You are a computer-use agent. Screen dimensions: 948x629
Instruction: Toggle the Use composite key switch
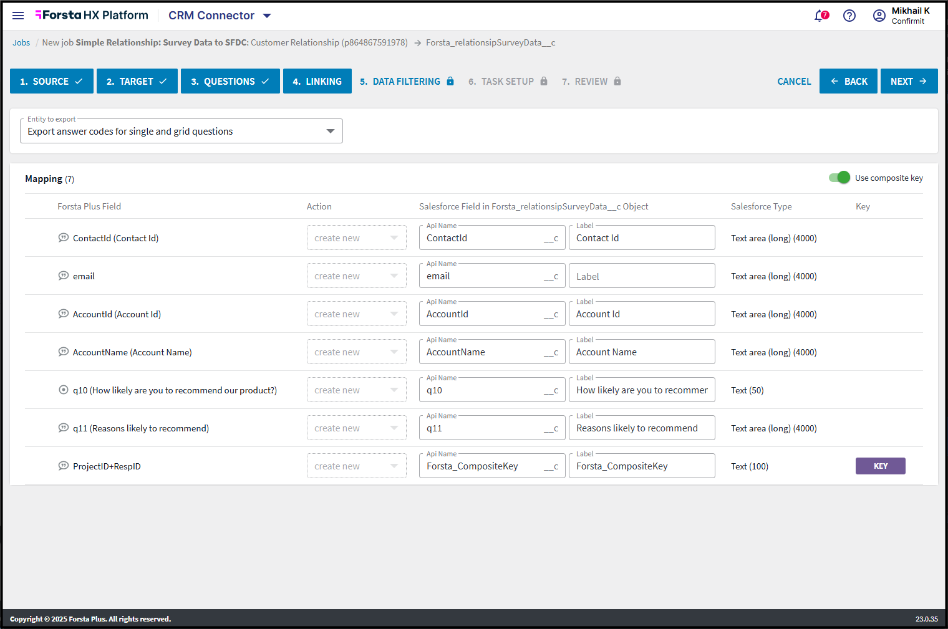[x=839, y=178]
